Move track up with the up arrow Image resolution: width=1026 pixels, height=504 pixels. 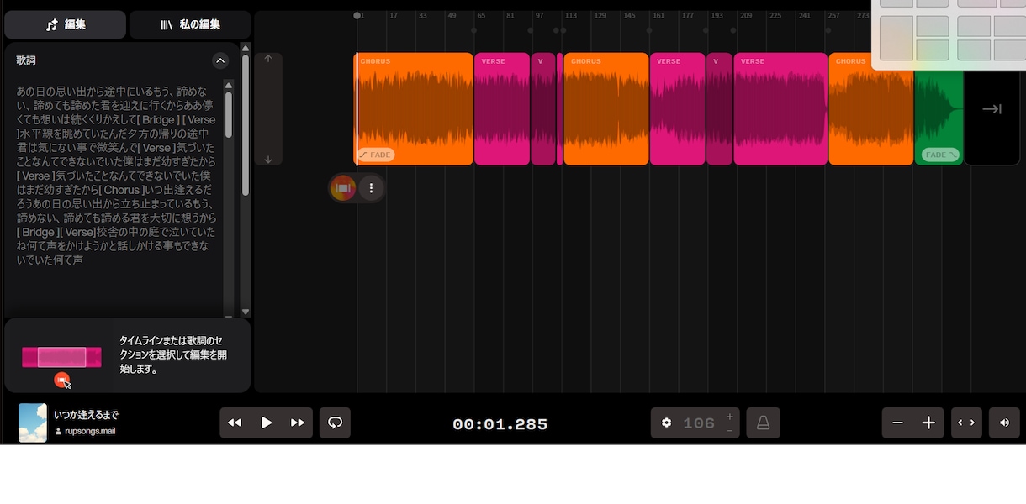pos(268,59)
